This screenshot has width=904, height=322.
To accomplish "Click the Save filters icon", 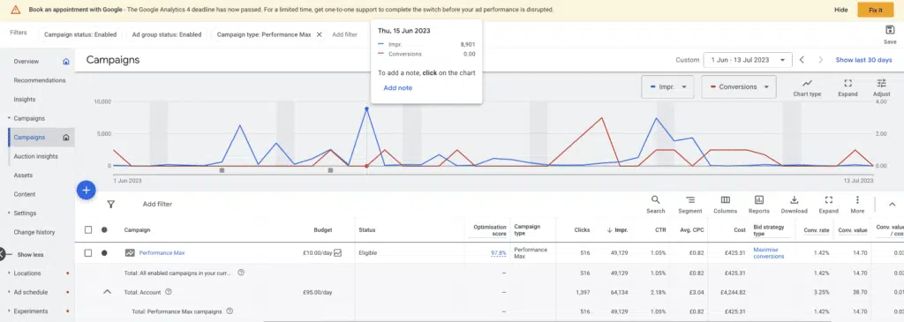I will (890, 30).
